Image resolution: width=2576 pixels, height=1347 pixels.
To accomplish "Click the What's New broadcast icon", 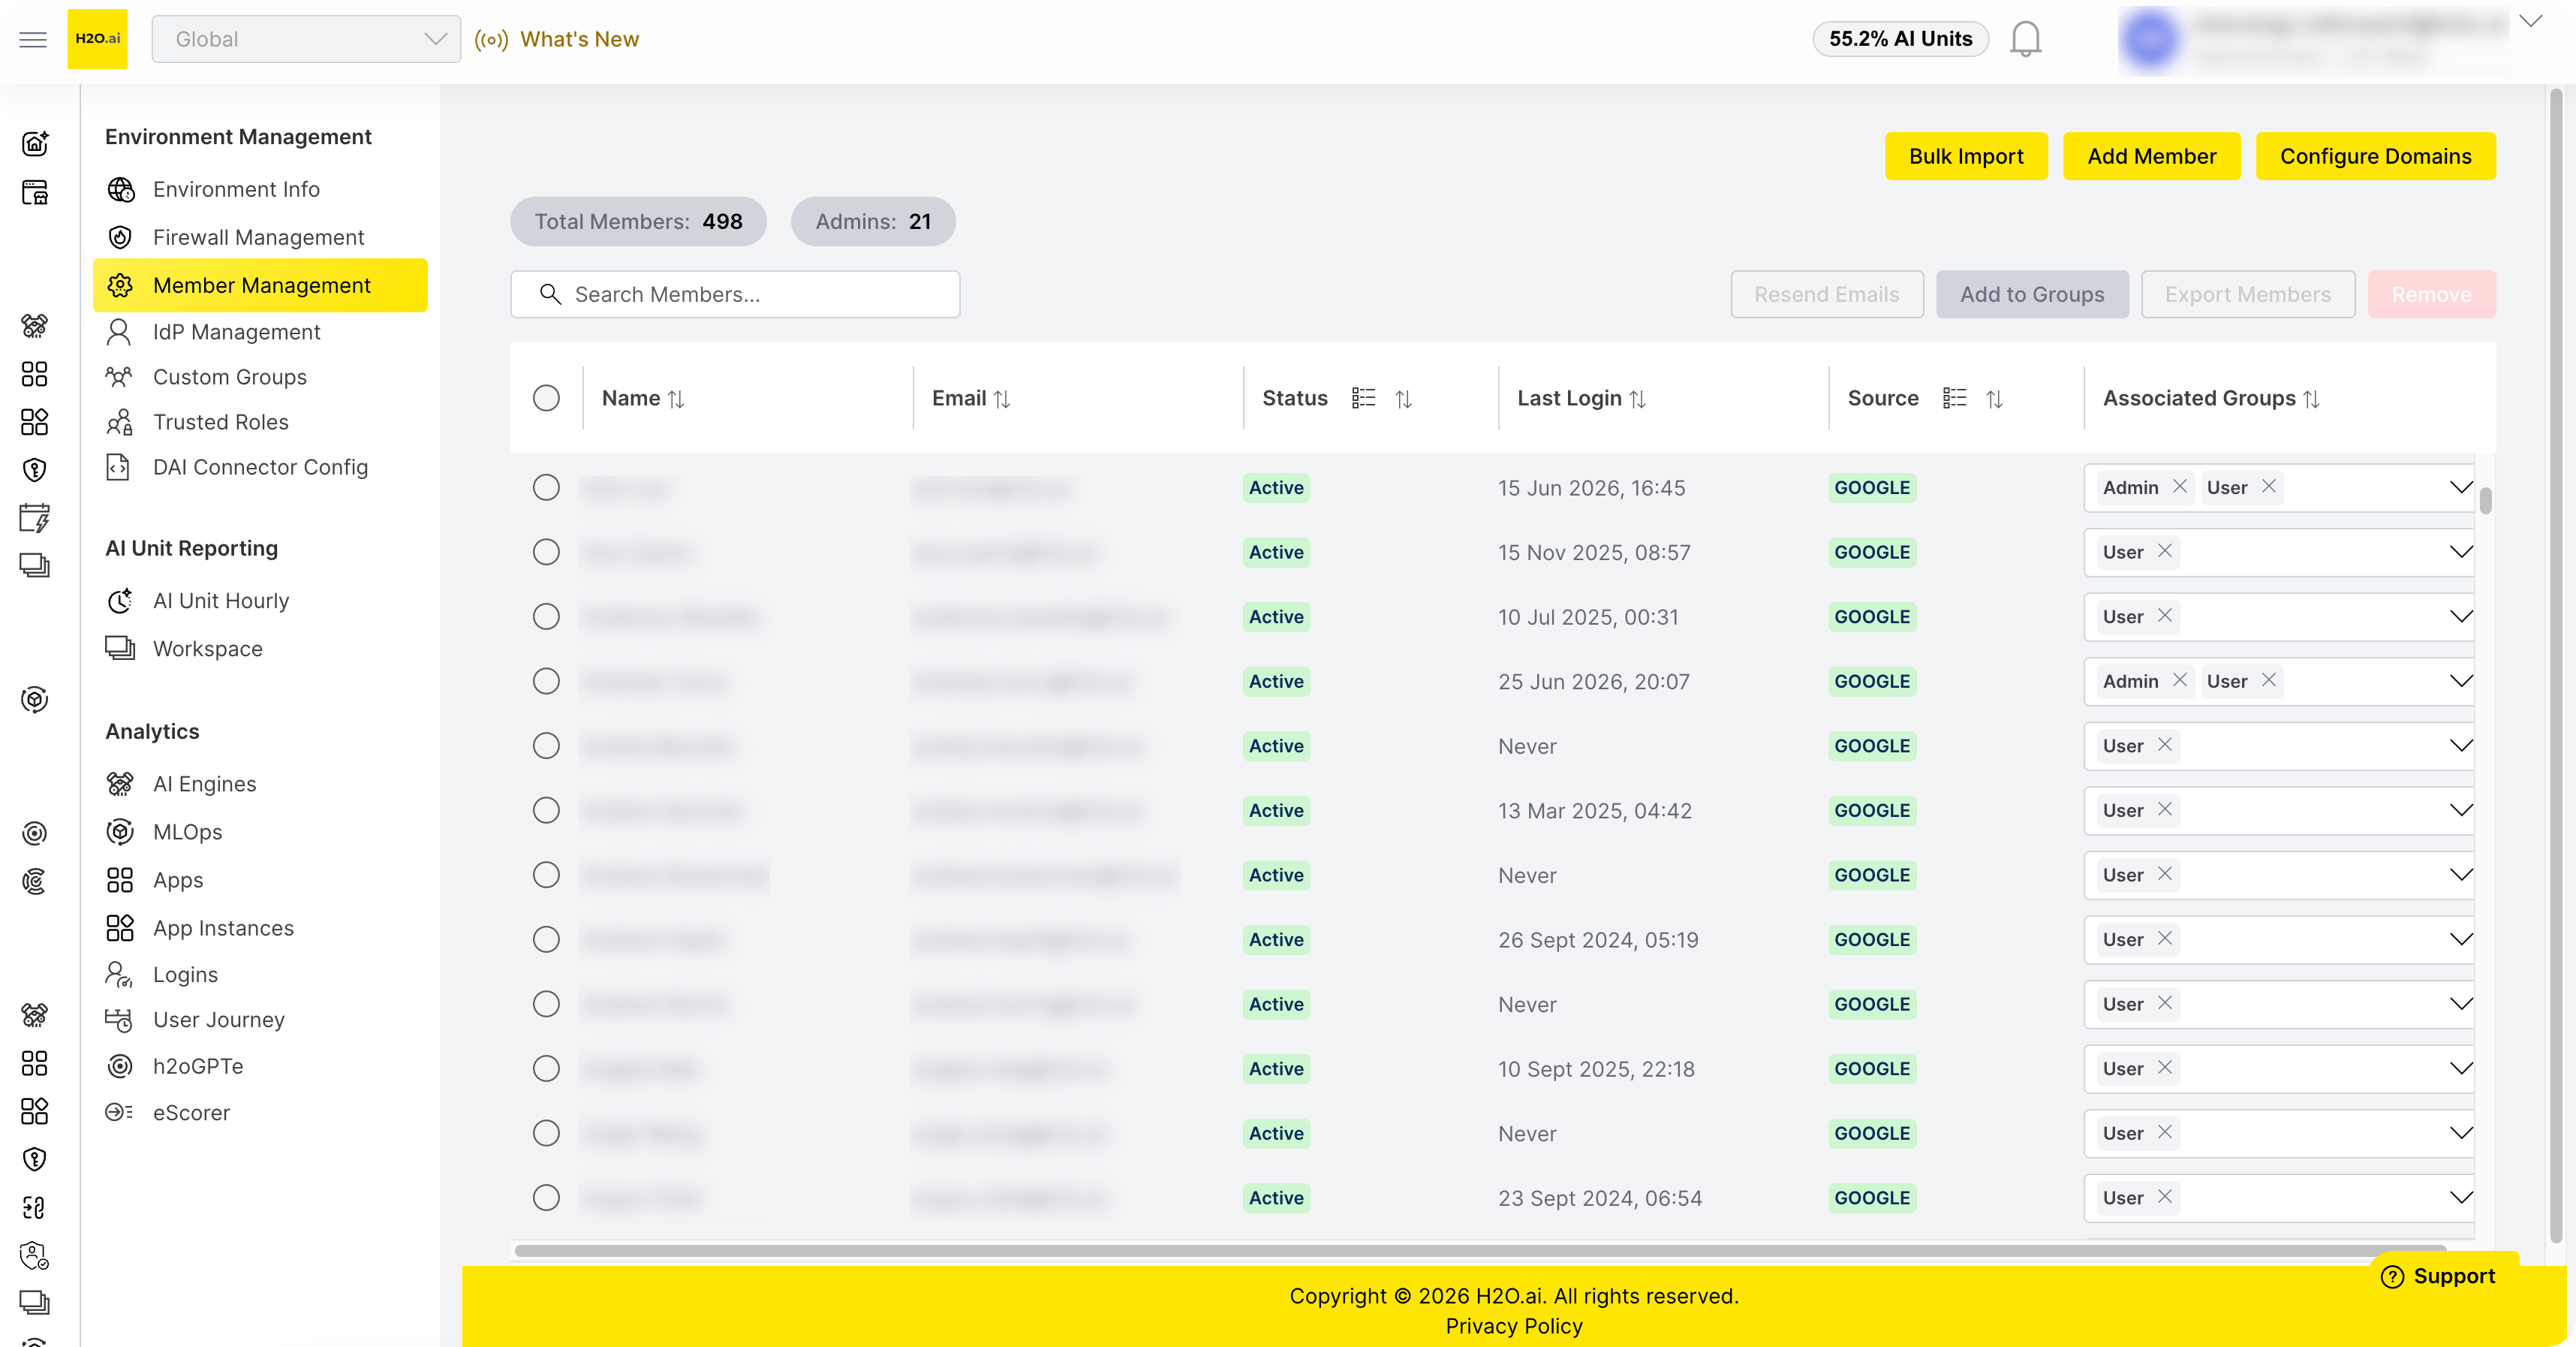I will [x=491, y=39].
